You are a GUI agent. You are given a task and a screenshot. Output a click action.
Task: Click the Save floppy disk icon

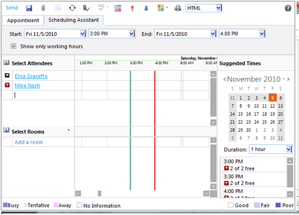[x=29, y=8]
